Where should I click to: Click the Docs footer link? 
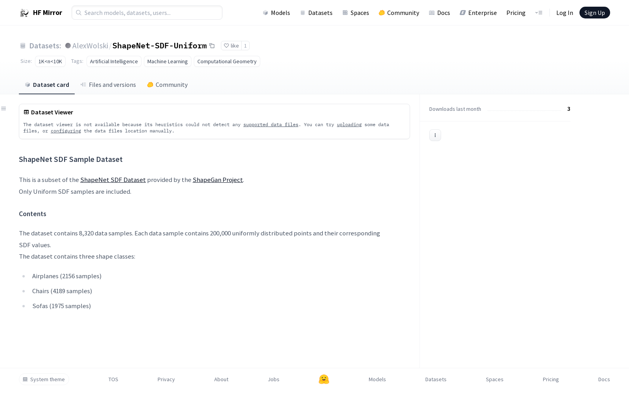604,380
